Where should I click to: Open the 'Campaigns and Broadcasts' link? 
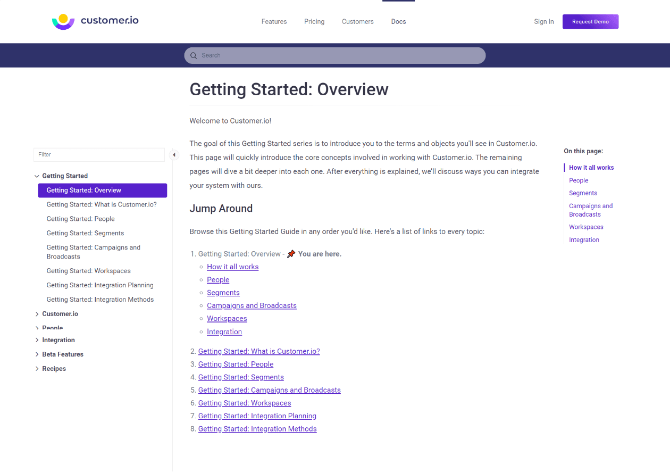coord(252,305)
